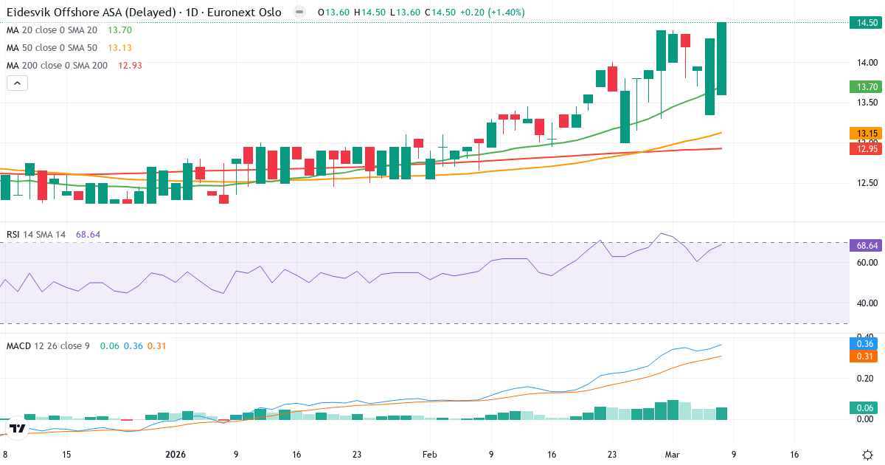Click the green 13.70 price axis label
885x465 pixels.
(867, 87)
